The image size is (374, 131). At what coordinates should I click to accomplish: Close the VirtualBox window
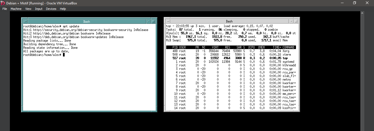[367, 3]
